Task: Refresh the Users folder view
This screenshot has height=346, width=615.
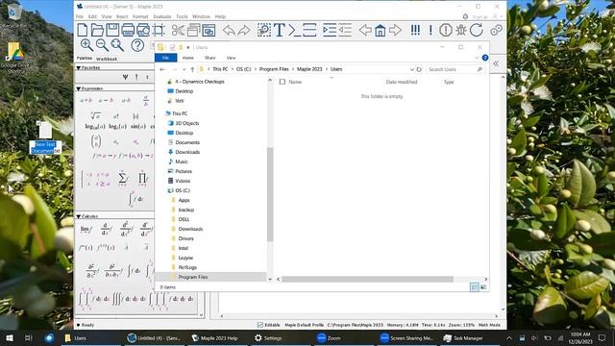Action: pos(419,69)
